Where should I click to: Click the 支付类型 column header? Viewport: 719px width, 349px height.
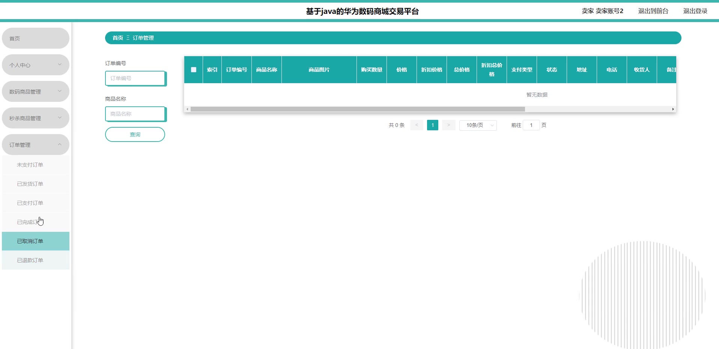522,70
